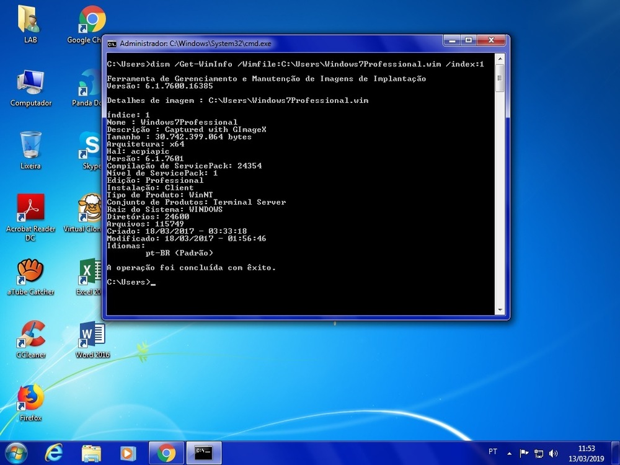
Task: Switch to Chrome in the taskbar
Action: (166, 453)
